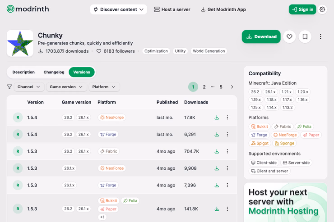Image resolution: width=334 pixels, height=222 pixels.
Task: Click the 1.20.x compatibility tag
Action: [303, 92]
